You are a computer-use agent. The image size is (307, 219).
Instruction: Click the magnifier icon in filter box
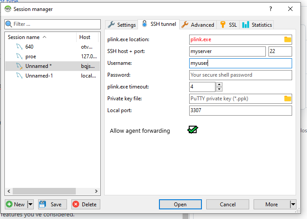(x=9, y=24)
